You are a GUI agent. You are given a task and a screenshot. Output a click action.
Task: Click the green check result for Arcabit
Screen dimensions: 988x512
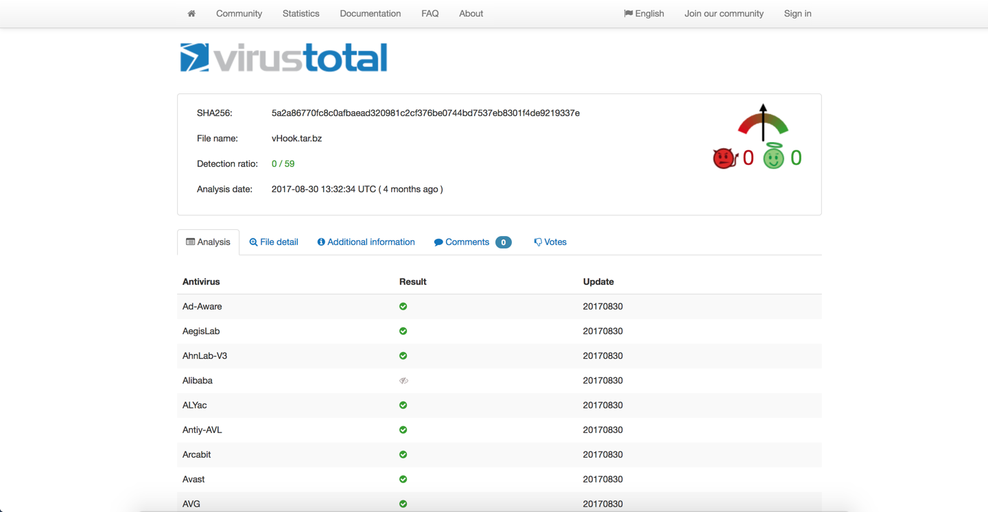(403, 454)
